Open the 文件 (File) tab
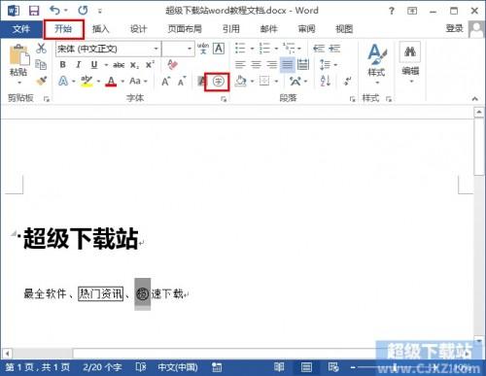 point(21,29)
